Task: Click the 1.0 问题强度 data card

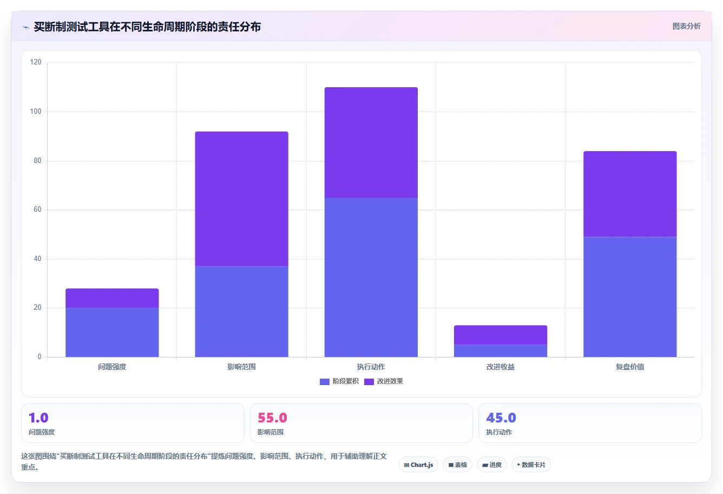Action: click(133, 423)
